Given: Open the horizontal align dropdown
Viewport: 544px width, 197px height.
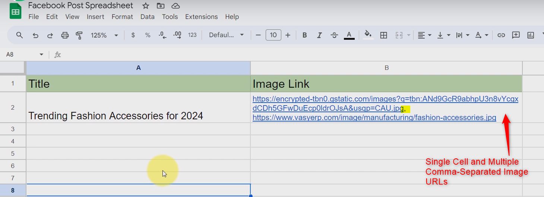Looking at the screenshot, I should click(424, 35).
